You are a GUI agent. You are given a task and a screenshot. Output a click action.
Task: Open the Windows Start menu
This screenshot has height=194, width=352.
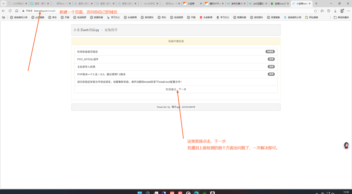pos(140,193)
